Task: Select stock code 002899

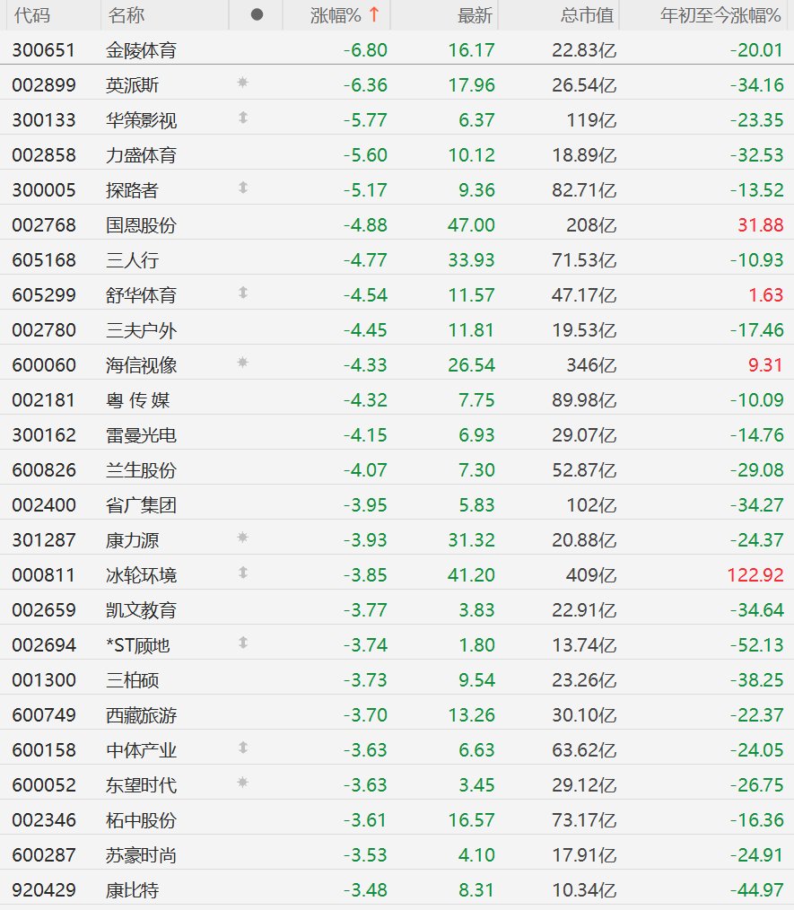Action: (44, 85)
